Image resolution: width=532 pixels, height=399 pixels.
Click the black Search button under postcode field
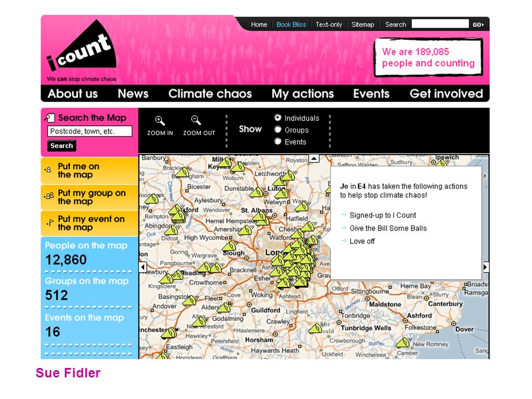62,146
